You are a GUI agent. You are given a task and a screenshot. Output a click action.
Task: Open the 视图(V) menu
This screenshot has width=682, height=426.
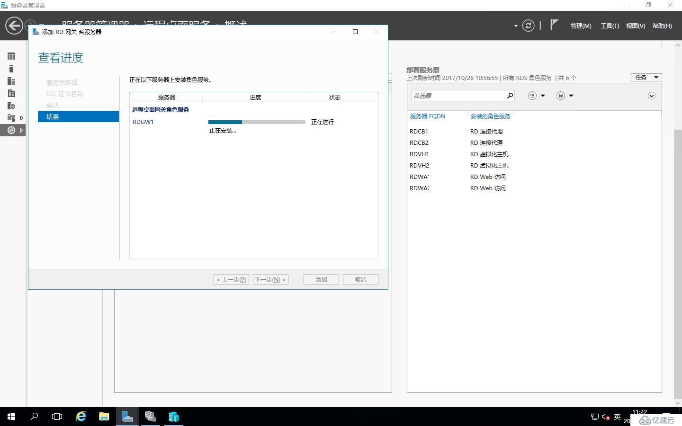(635, 26)
